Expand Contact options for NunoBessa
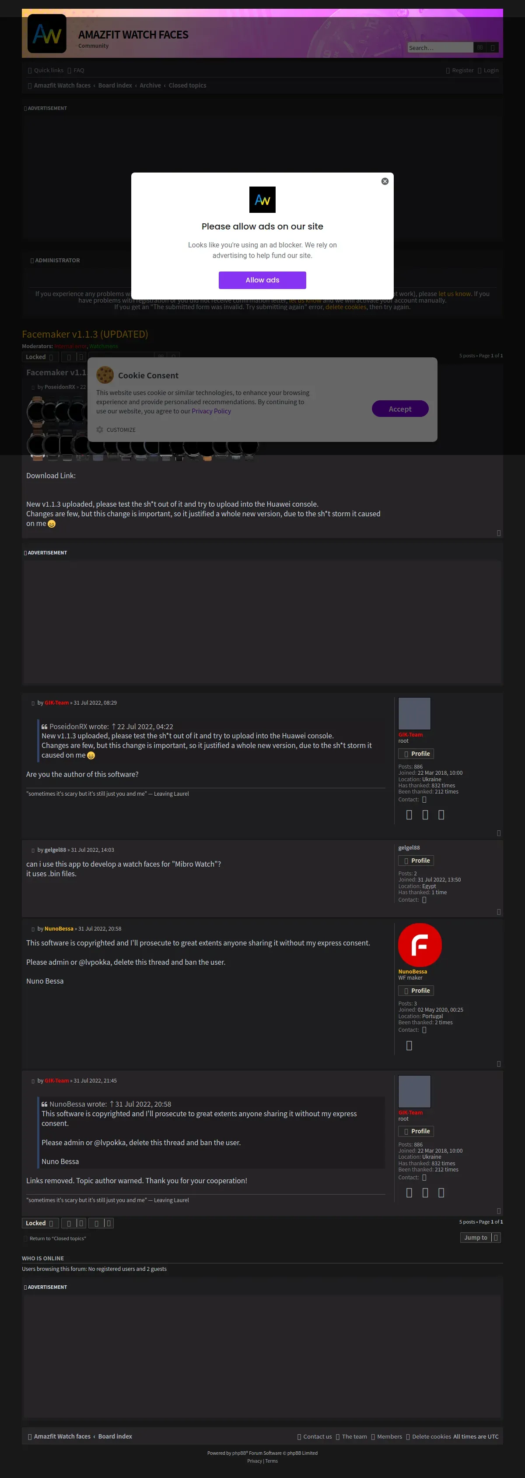525x1478 pixels. pos(424,1030)
